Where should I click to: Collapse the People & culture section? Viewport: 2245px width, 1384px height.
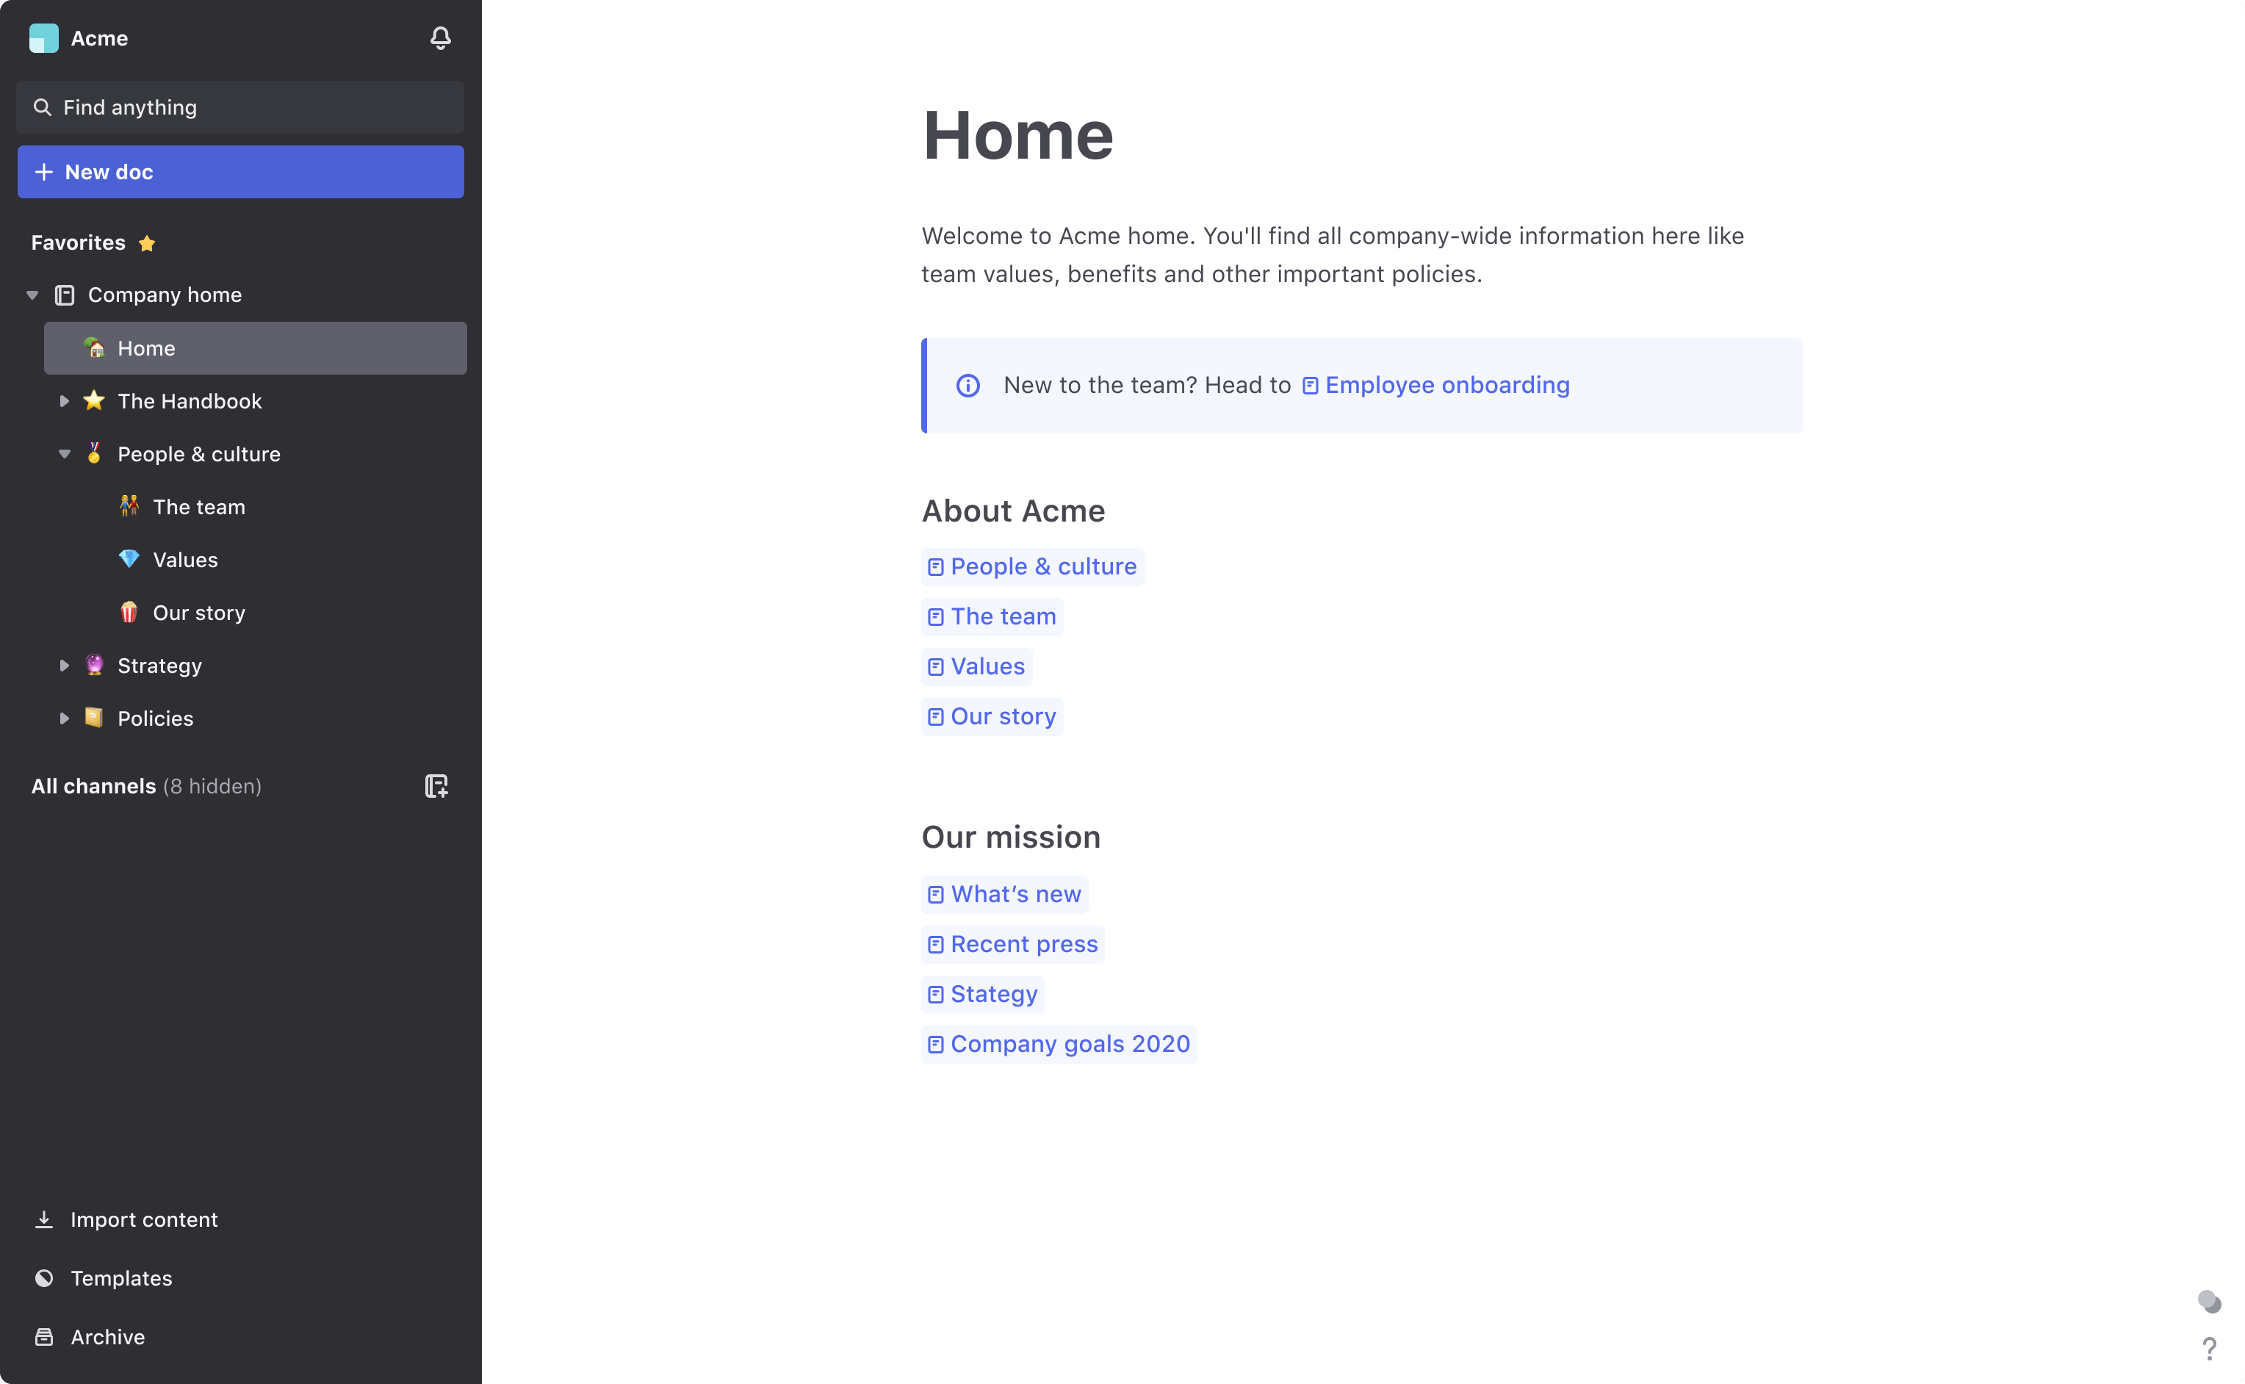64,454
